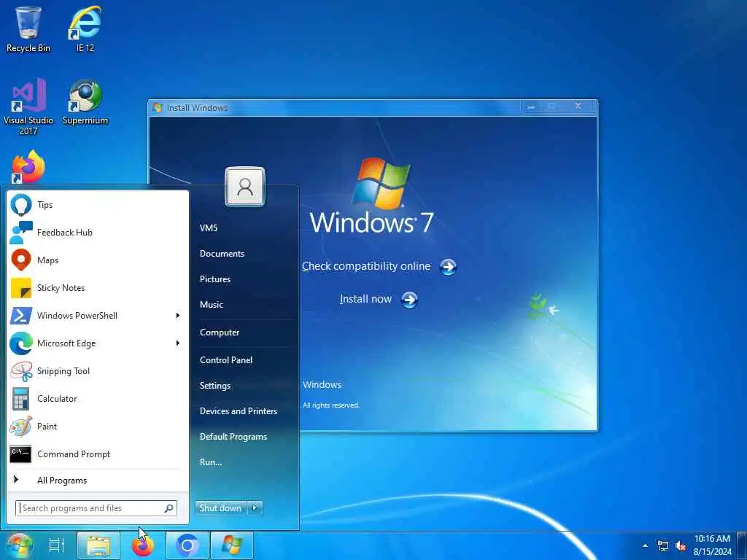
Task: Open the Visual Studio 2017 desktop shortcut
Action: coord(28,106)
